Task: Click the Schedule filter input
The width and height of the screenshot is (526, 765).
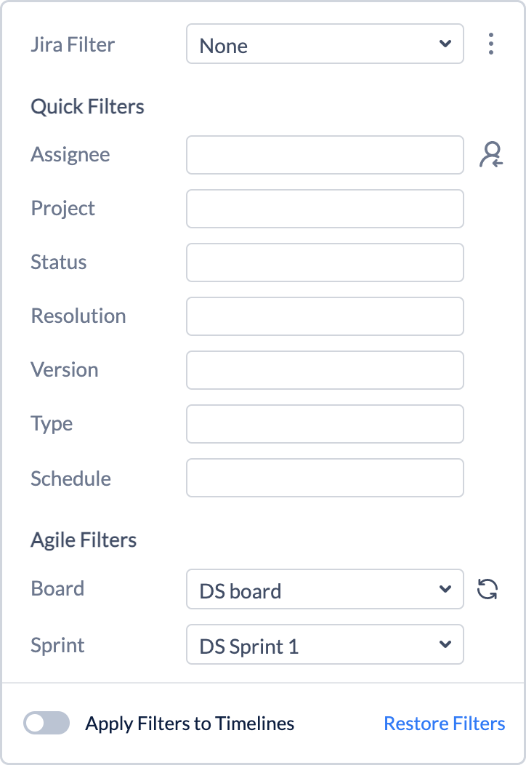Action: 325,478
